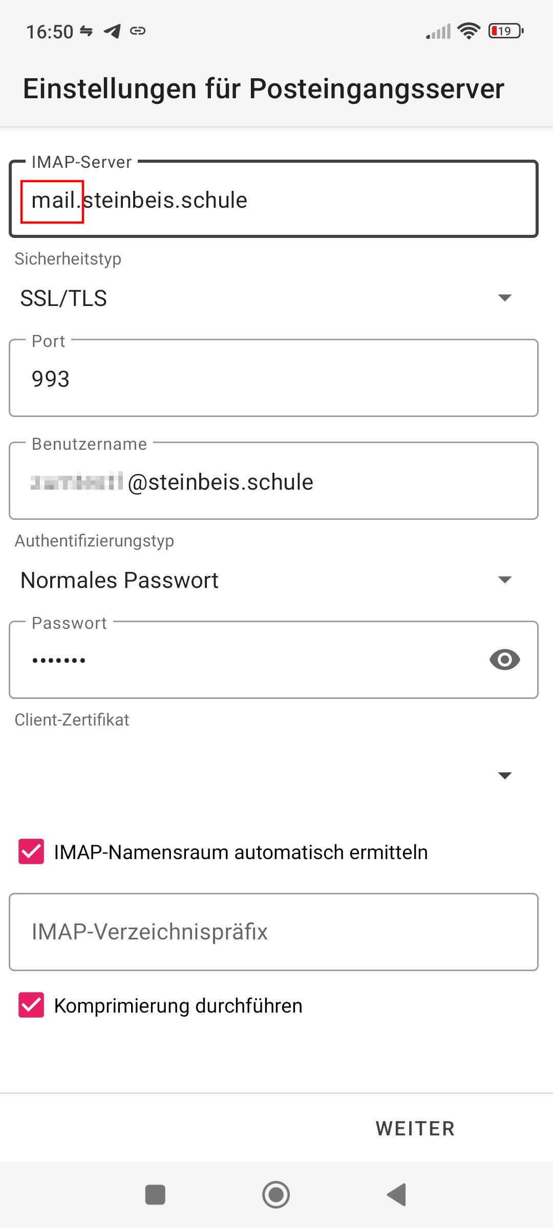Uncheck IMAP-Namensraum automatisch ermitteln
This screenshot has height=1228, width=553.
(x=31, y=852)
